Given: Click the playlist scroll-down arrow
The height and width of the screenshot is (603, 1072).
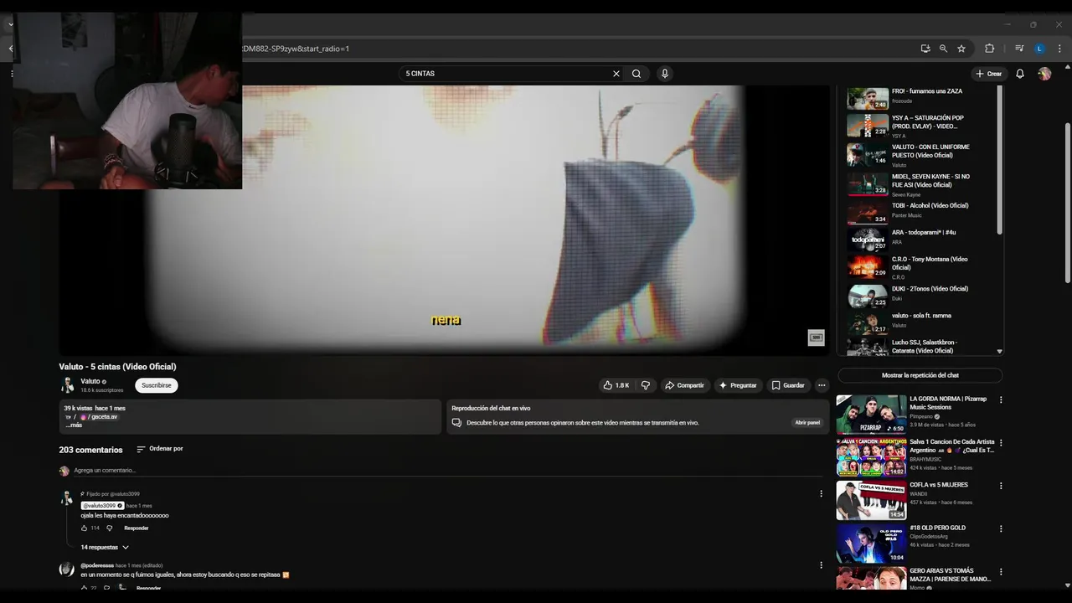Looking at the screenshot, I should 999,352.
